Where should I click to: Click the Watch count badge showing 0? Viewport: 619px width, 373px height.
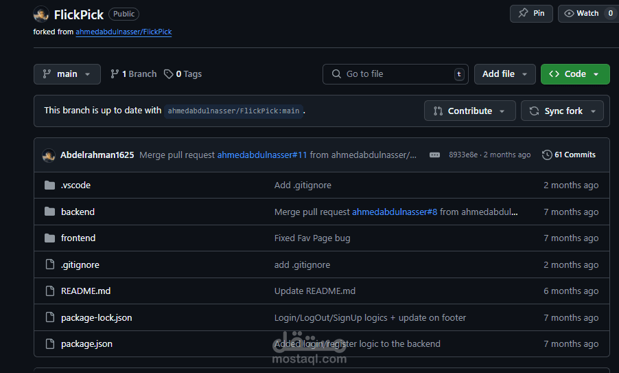(610, 14)
